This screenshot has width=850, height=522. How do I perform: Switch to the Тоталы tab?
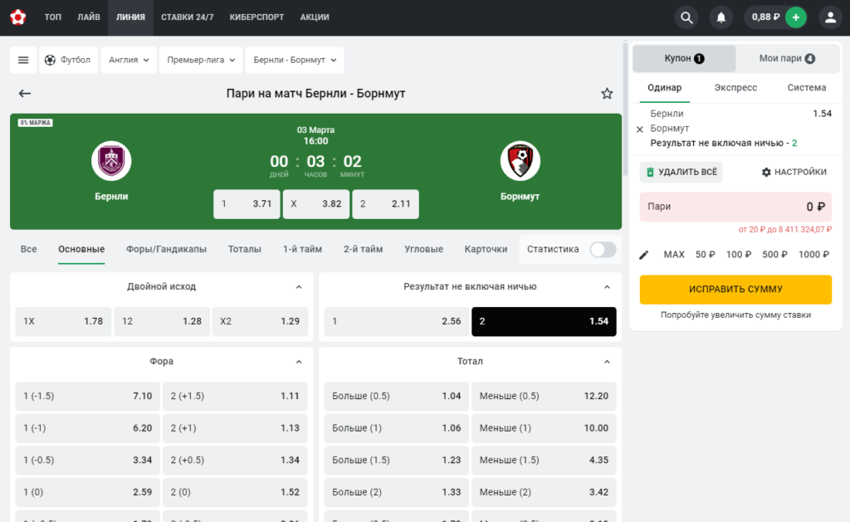(245, 249)
